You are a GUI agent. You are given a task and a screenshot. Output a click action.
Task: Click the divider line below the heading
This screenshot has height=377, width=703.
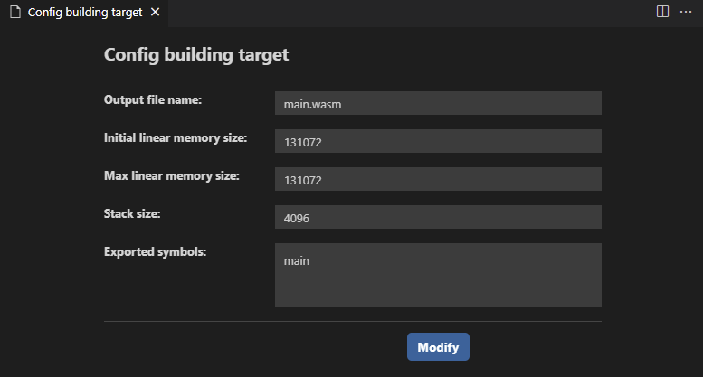pos(353,80)
